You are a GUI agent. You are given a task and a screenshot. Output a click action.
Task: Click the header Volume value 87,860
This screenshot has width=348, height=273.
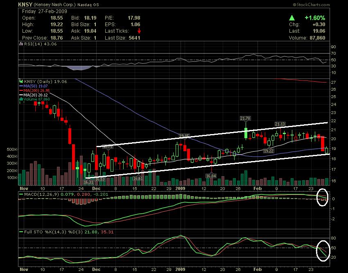coord(317,38)
